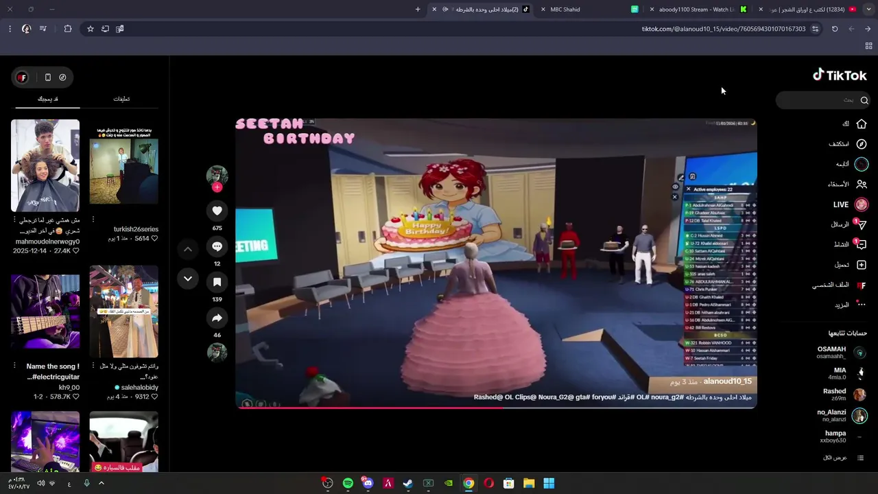Screen dimensions: 878x494
Task: Switch to the MBC Shahid browser tab
Action: 590,10
